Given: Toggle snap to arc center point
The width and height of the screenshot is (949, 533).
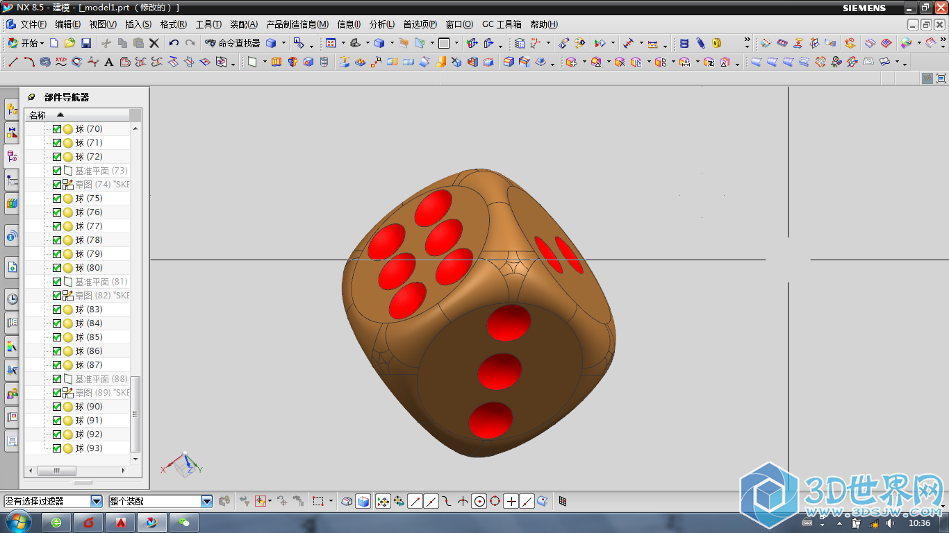Looking at the screenshot, I should tap(479, 501).
